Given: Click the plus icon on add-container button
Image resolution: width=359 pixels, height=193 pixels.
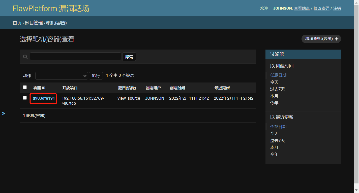Looking at the screenshot, I should 337,39.
